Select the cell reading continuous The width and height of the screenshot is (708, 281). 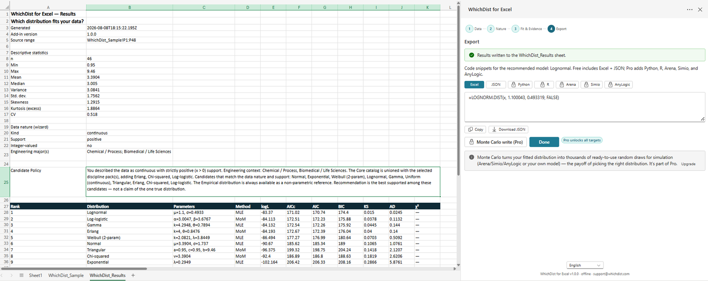[130, 133]
